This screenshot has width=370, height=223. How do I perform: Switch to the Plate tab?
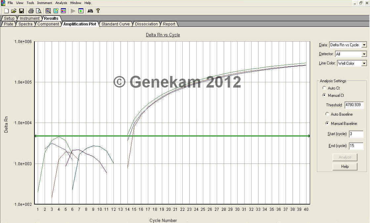click(x=9, y=24)
